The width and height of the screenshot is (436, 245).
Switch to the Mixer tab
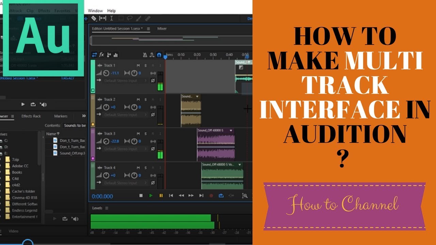(x=162, y=29)
